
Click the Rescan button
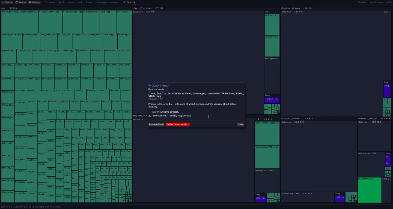(20, 2)
